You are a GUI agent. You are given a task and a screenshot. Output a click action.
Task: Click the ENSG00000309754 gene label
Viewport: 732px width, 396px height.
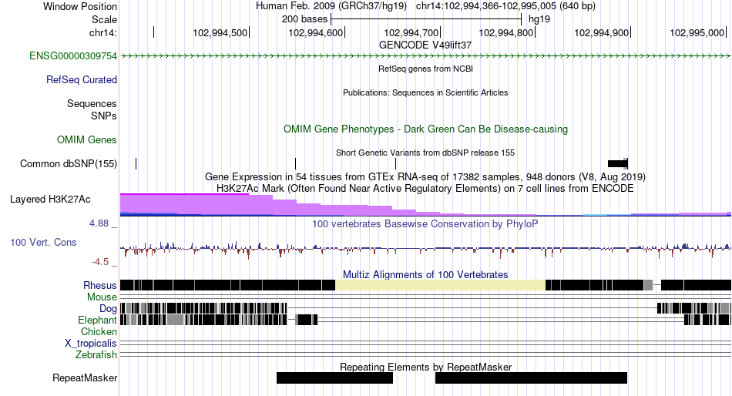[x=73, y=56]
